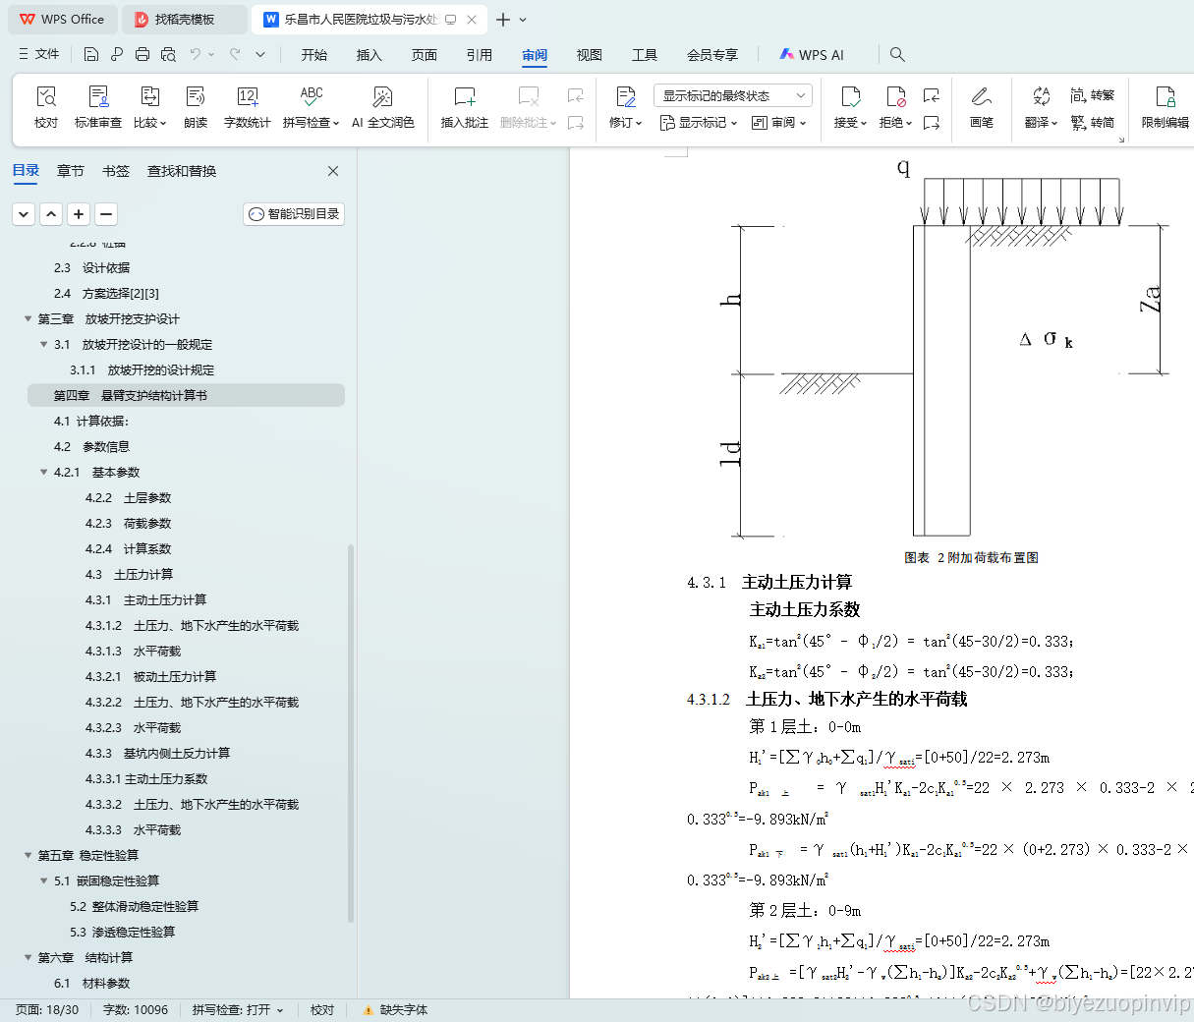This screenshot has width=1194, height=1022.
Task: Click the print preview icon
Action: pyautogui.click(x=168, y=54)
